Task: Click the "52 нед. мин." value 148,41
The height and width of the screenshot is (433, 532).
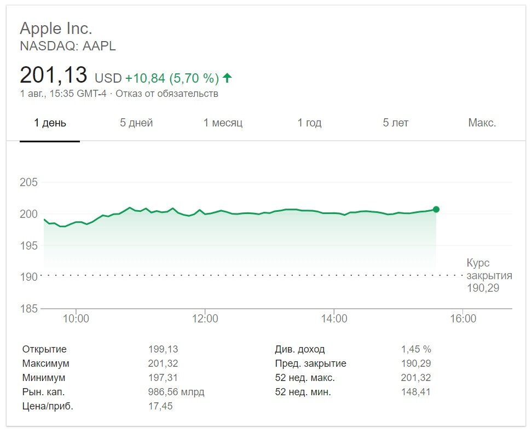Action: [415, 392]
